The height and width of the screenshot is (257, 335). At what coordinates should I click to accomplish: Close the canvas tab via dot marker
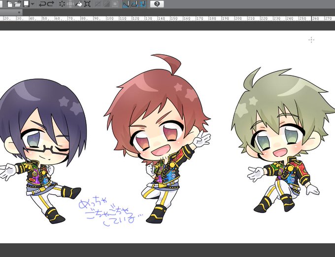[19, 12]
